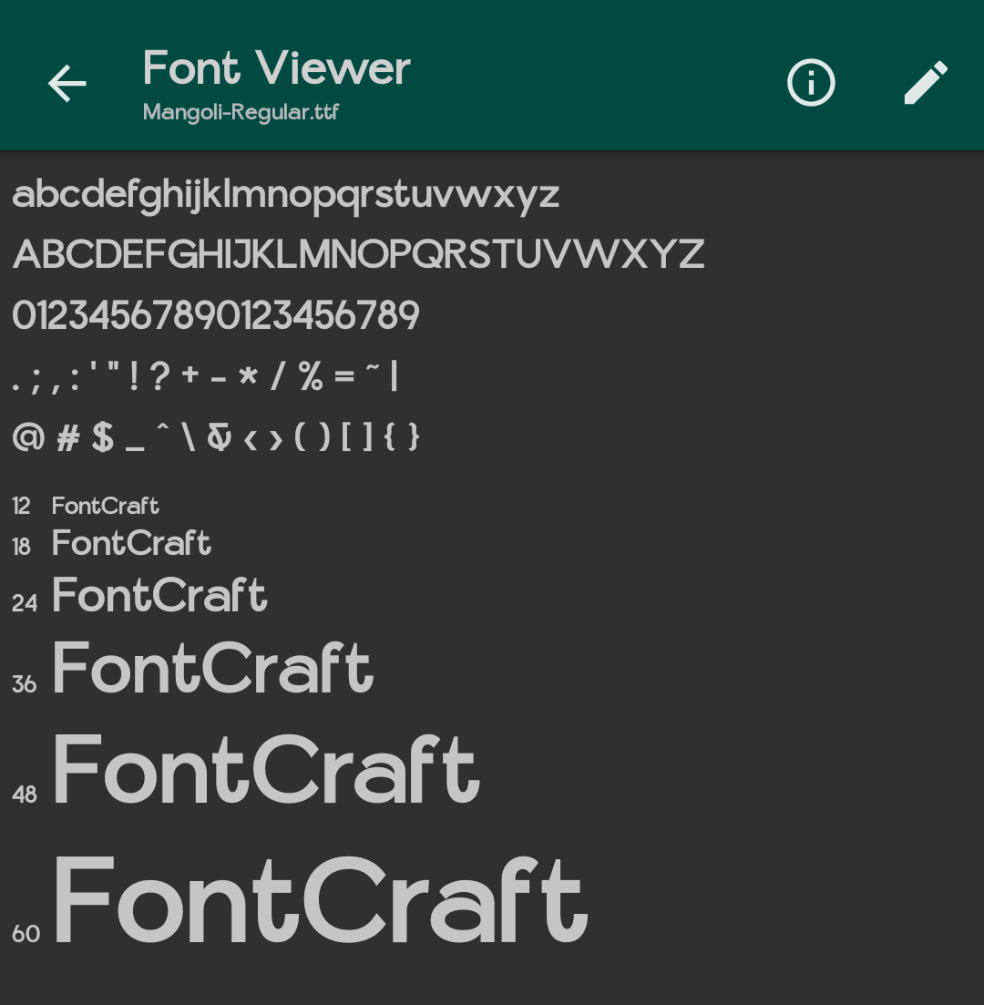The width and height of the screenshot is (984, 1005).
Task: Tap the 36-point FontCraft sample
Action: coord(212,667)
